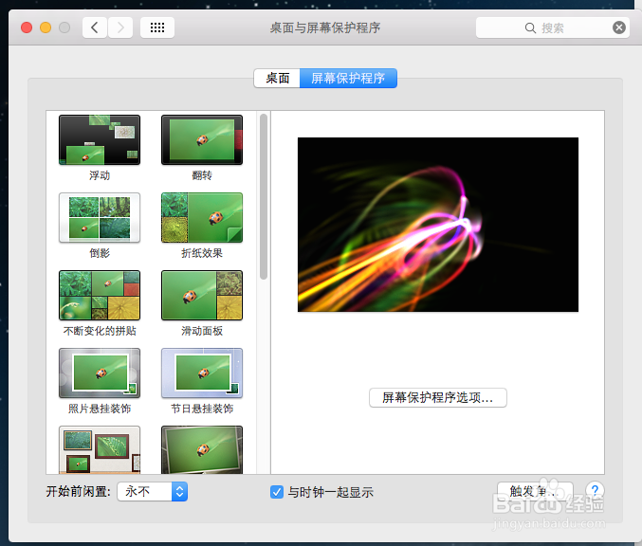
Task: Close the window with the red button
Action: [x=27, y=27]
